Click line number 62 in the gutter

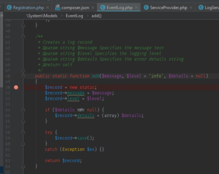pos(8,155)
